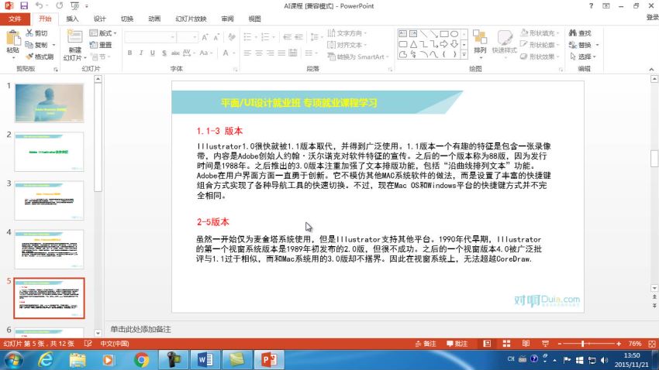Viewport: 659px width, 370px height.
Task: Select slide 4 thumbnail
Action: tap(49, 249)
